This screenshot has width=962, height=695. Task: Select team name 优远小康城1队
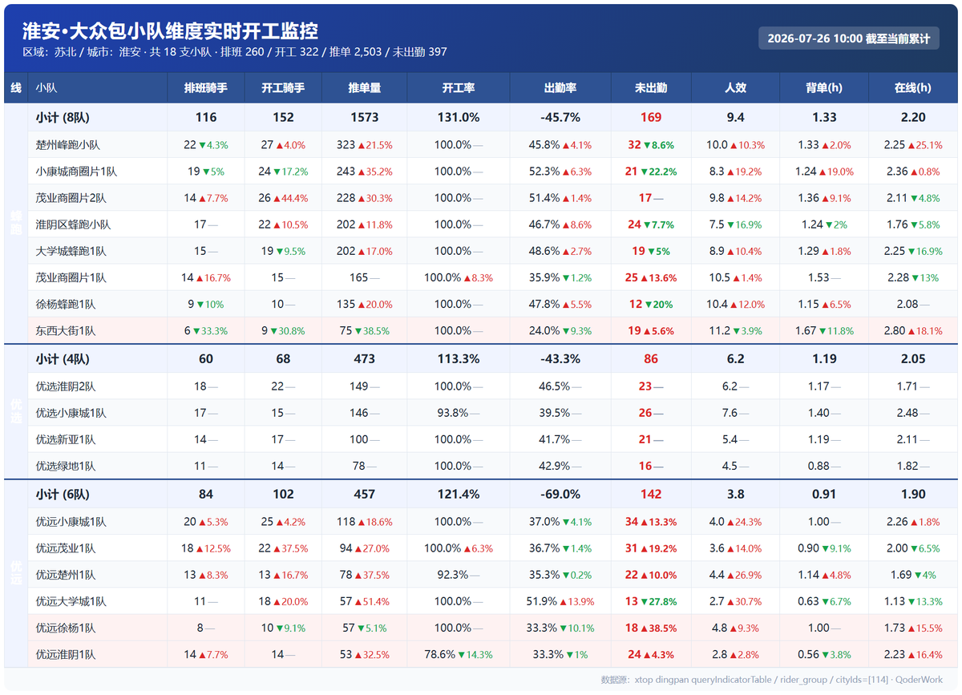(x=71, y=522)
